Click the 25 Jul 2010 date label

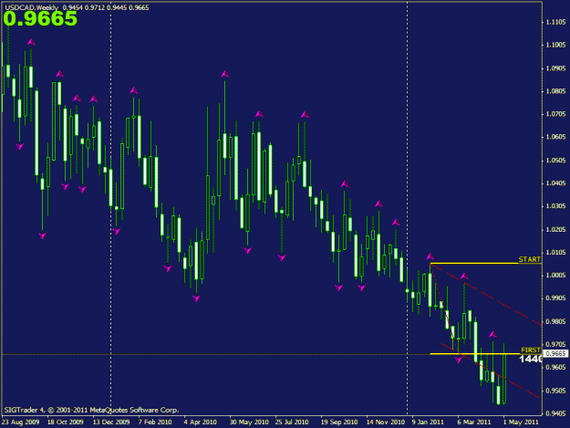pyautogui.click(x=292, y=423)
